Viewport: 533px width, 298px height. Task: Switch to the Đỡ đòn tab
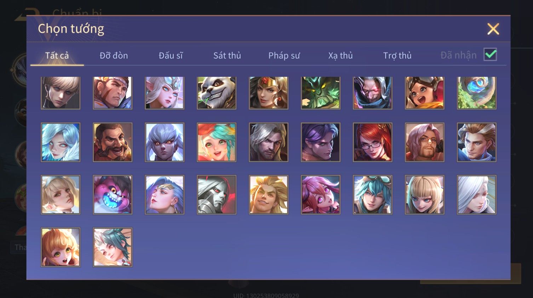114,56
